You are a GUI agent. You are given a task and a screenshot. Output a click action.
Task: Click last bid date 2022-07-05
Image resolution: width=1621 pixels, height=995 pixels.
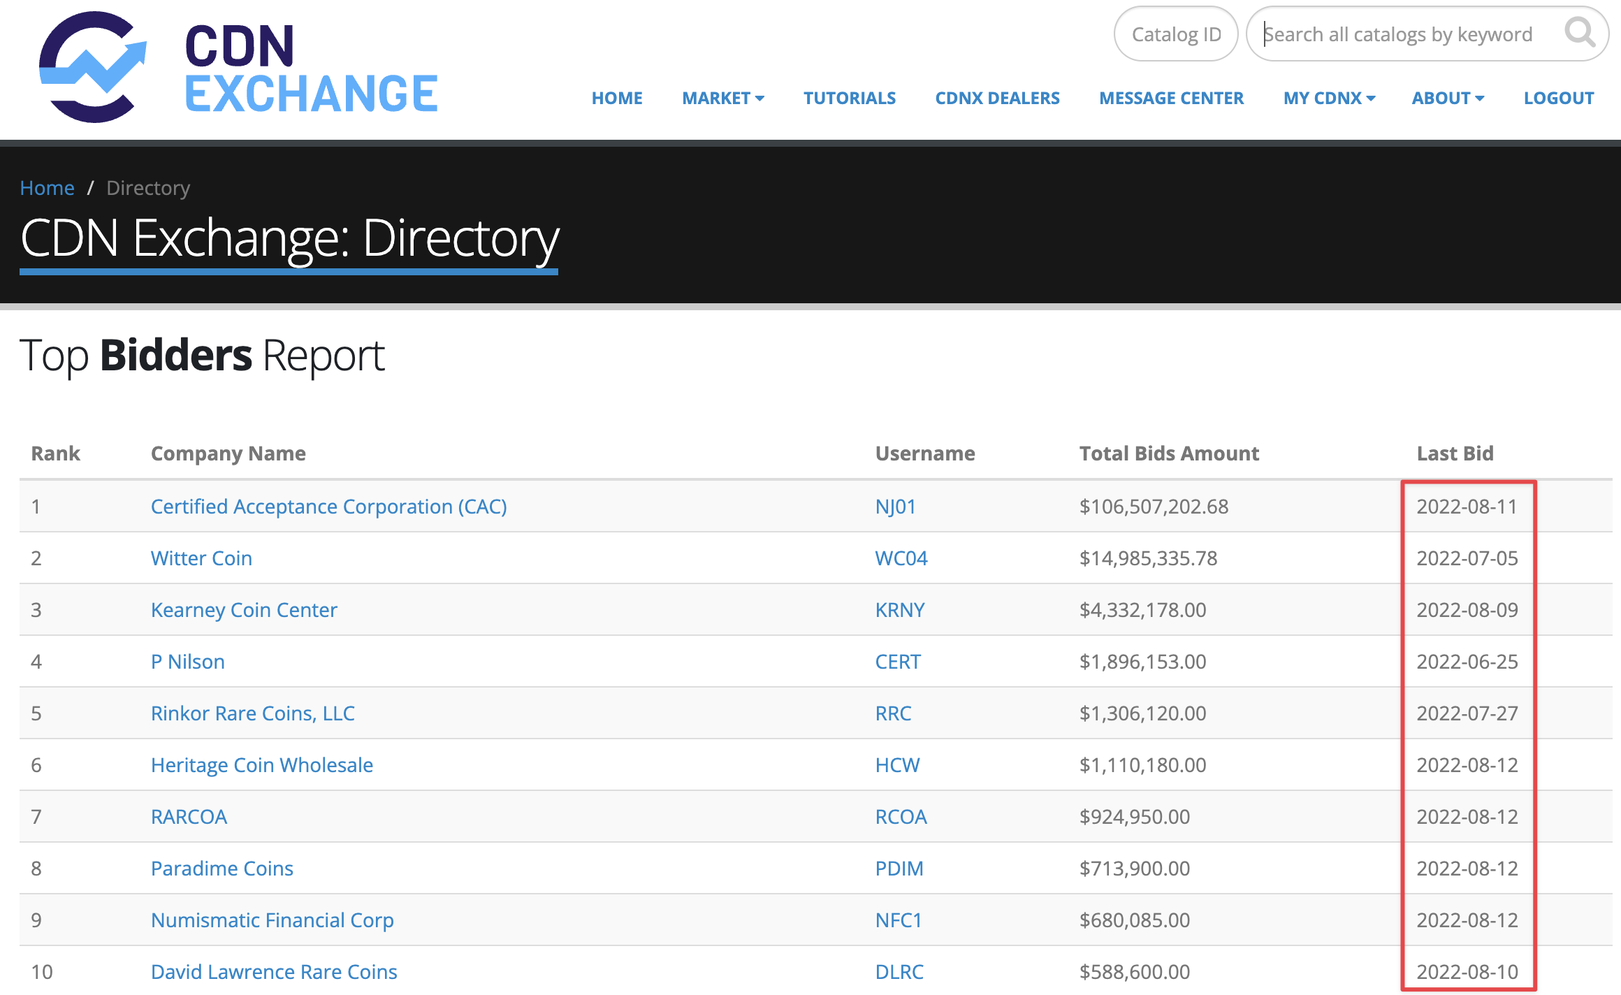tap(1467, 558)
